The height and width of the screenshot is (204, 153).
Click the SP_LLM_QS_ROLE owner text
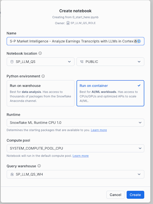(x=83, y=23)
